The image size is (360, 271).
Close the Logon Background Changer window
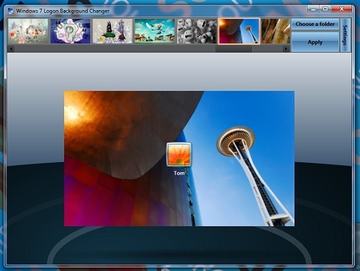(x=341, y=9)
